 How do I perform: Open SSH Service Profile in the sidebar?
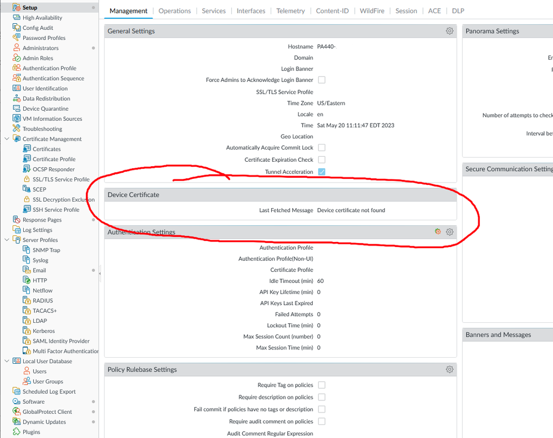(56, 209)
